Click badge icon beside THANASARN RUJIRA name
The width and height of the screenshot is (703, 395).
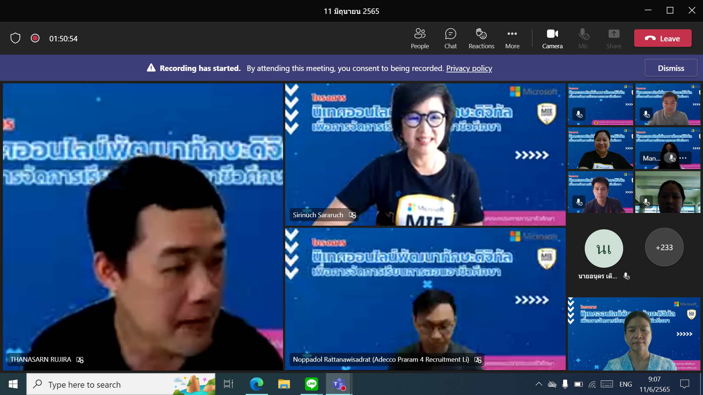[x=80, y=360]
